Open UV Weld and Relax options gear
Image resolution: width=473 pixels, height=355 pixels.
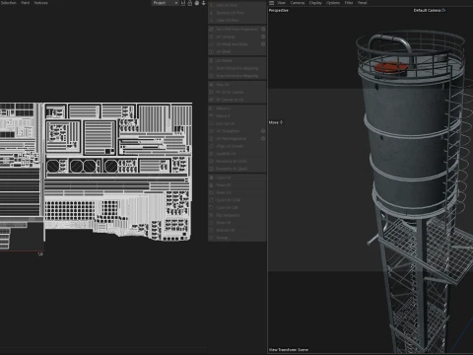pyautogui.click(x=263, y=44)
